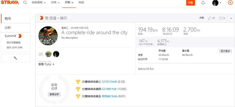Open 查看 Flyby link
The width and height of the screenshot is (235, 107).
tap(46, 64)
